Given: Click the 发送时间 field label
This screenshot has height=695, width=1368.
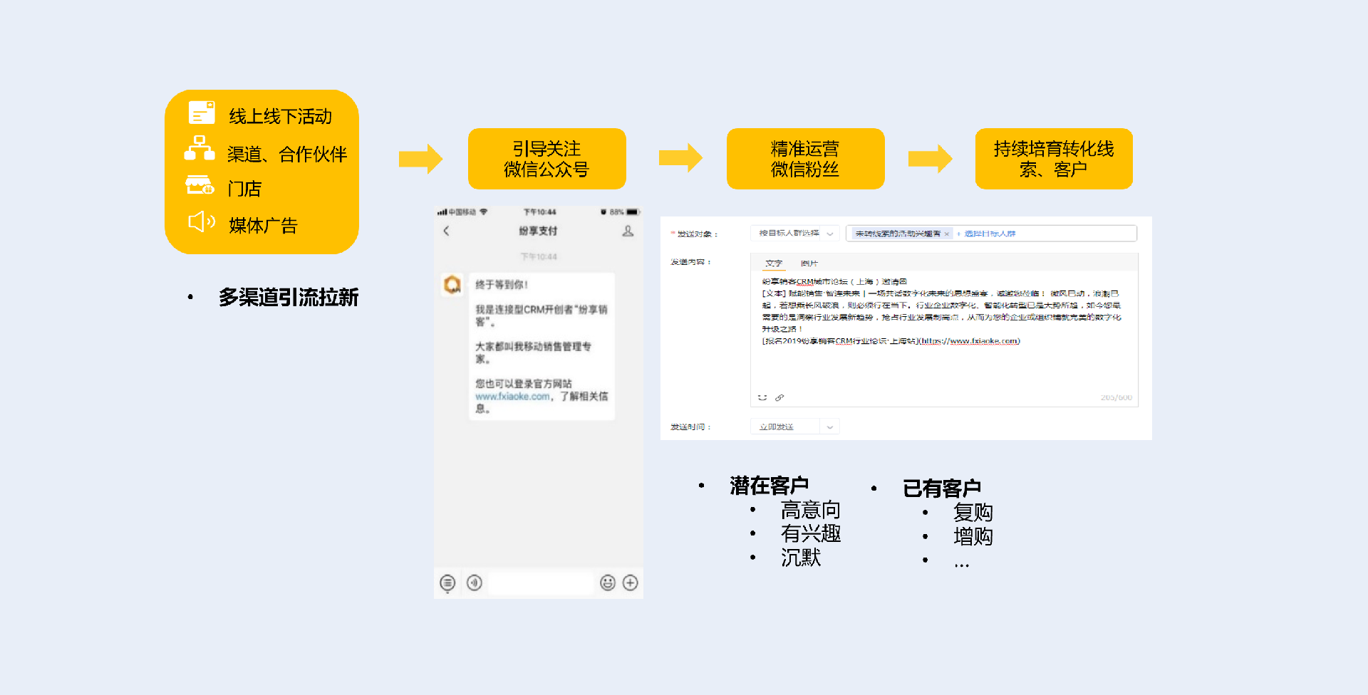Looking at the screenshot, I should (690, 427).
